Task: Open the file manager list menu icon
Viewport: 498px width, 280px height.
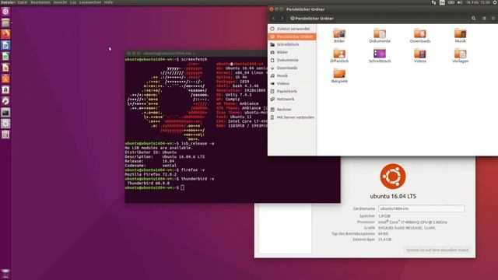Action: 493,19
